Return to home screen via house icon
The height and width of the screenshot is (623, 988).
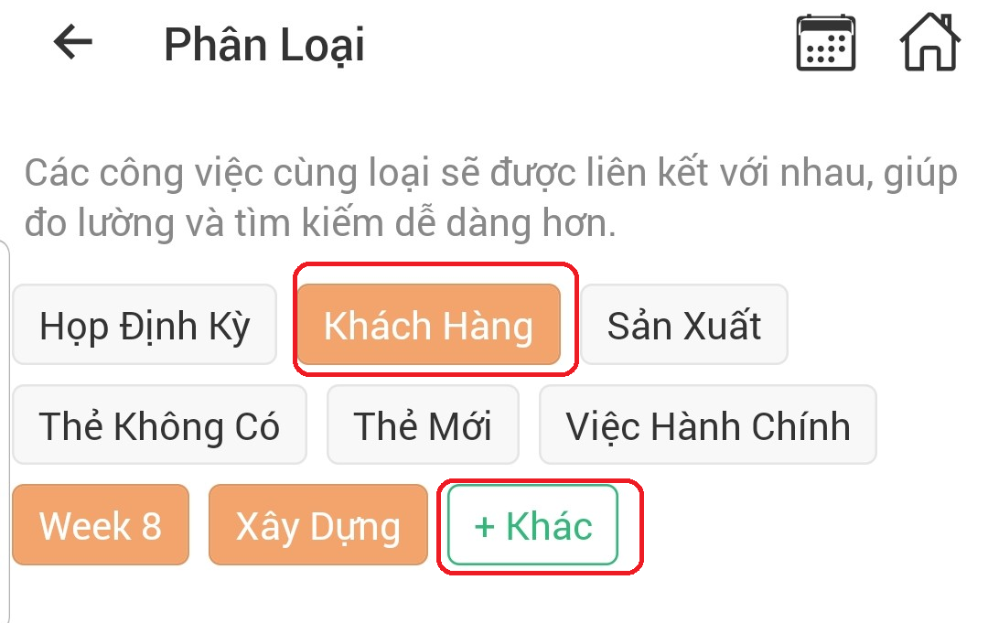point(929,42)
